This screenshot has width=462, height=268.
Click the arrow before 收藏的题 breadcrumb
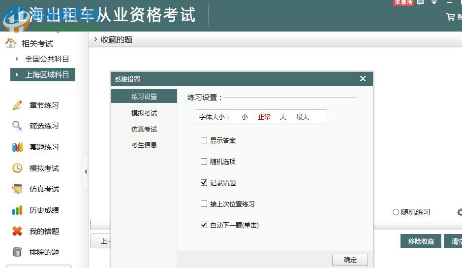coord(95,39)
